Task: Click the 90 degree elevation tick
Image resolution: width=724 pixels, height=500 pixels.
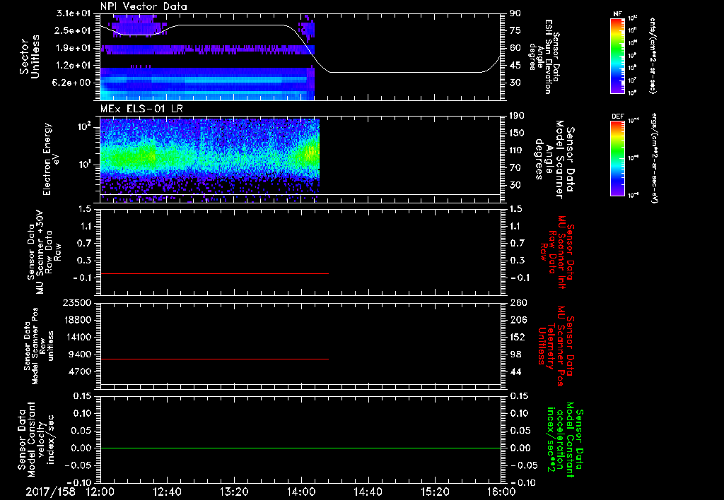Action: pos(515,13)
